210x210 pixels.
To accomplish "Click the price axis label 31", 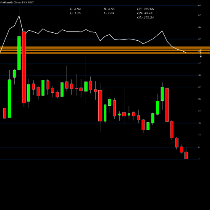I will click(199, 87).
